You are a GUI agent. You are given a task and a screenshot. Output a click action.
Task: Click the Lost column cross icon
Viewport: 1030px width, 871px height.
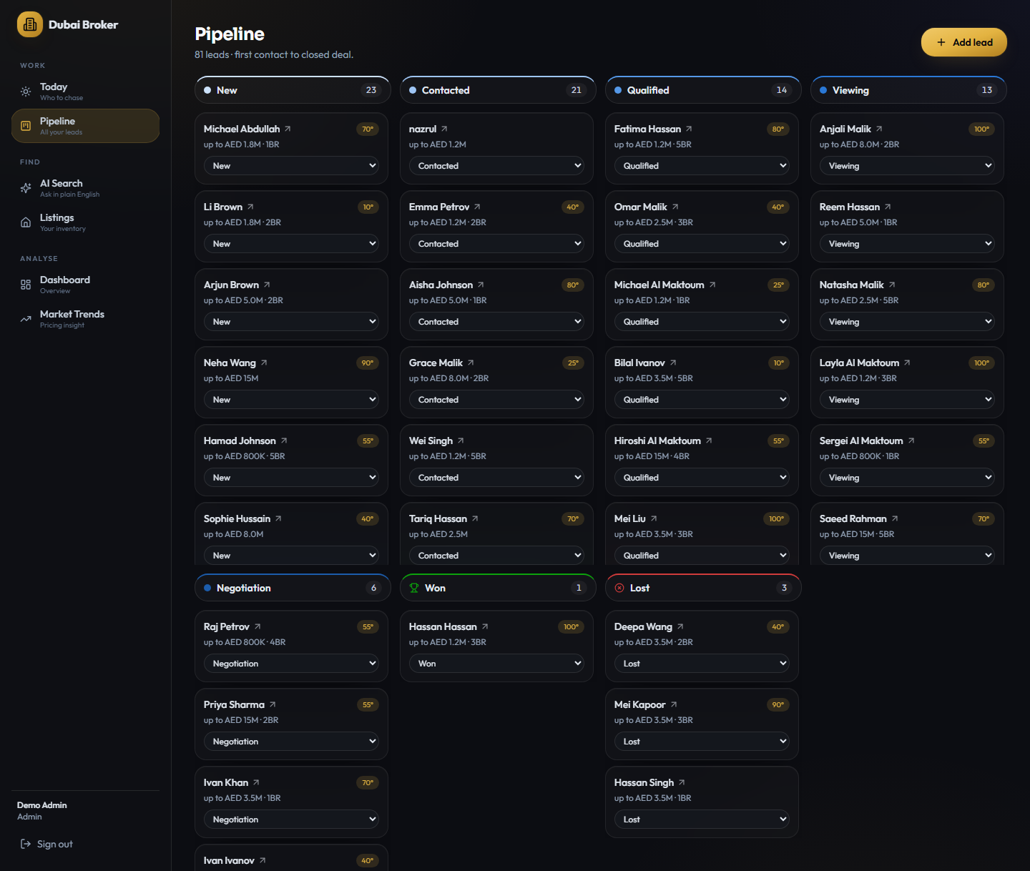coord(619,588)
